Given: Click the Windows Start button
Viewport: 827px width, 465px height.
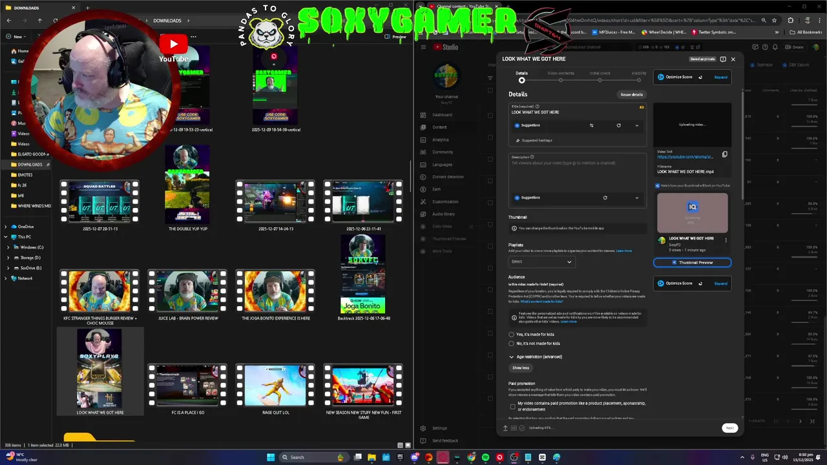Looking at the screenshot, I should tap(271, 457).
